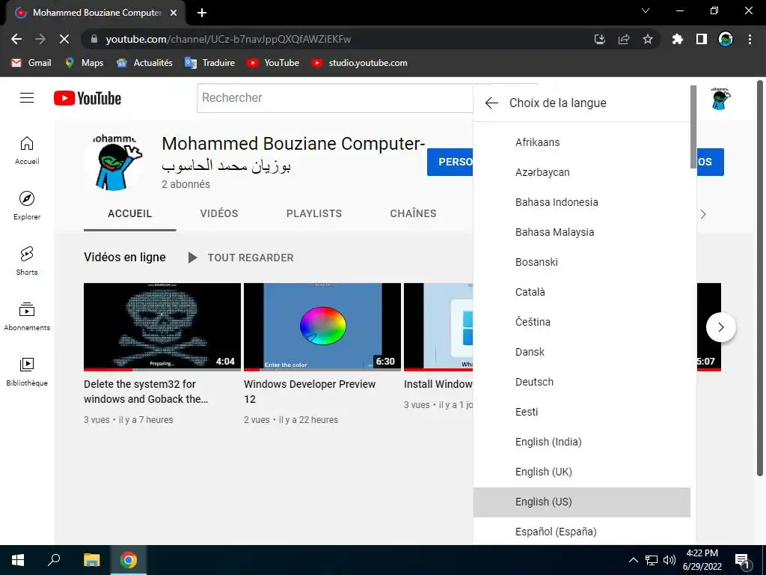Select Català language
Viewport: 766px width, 575px height.
pos(582,292)
